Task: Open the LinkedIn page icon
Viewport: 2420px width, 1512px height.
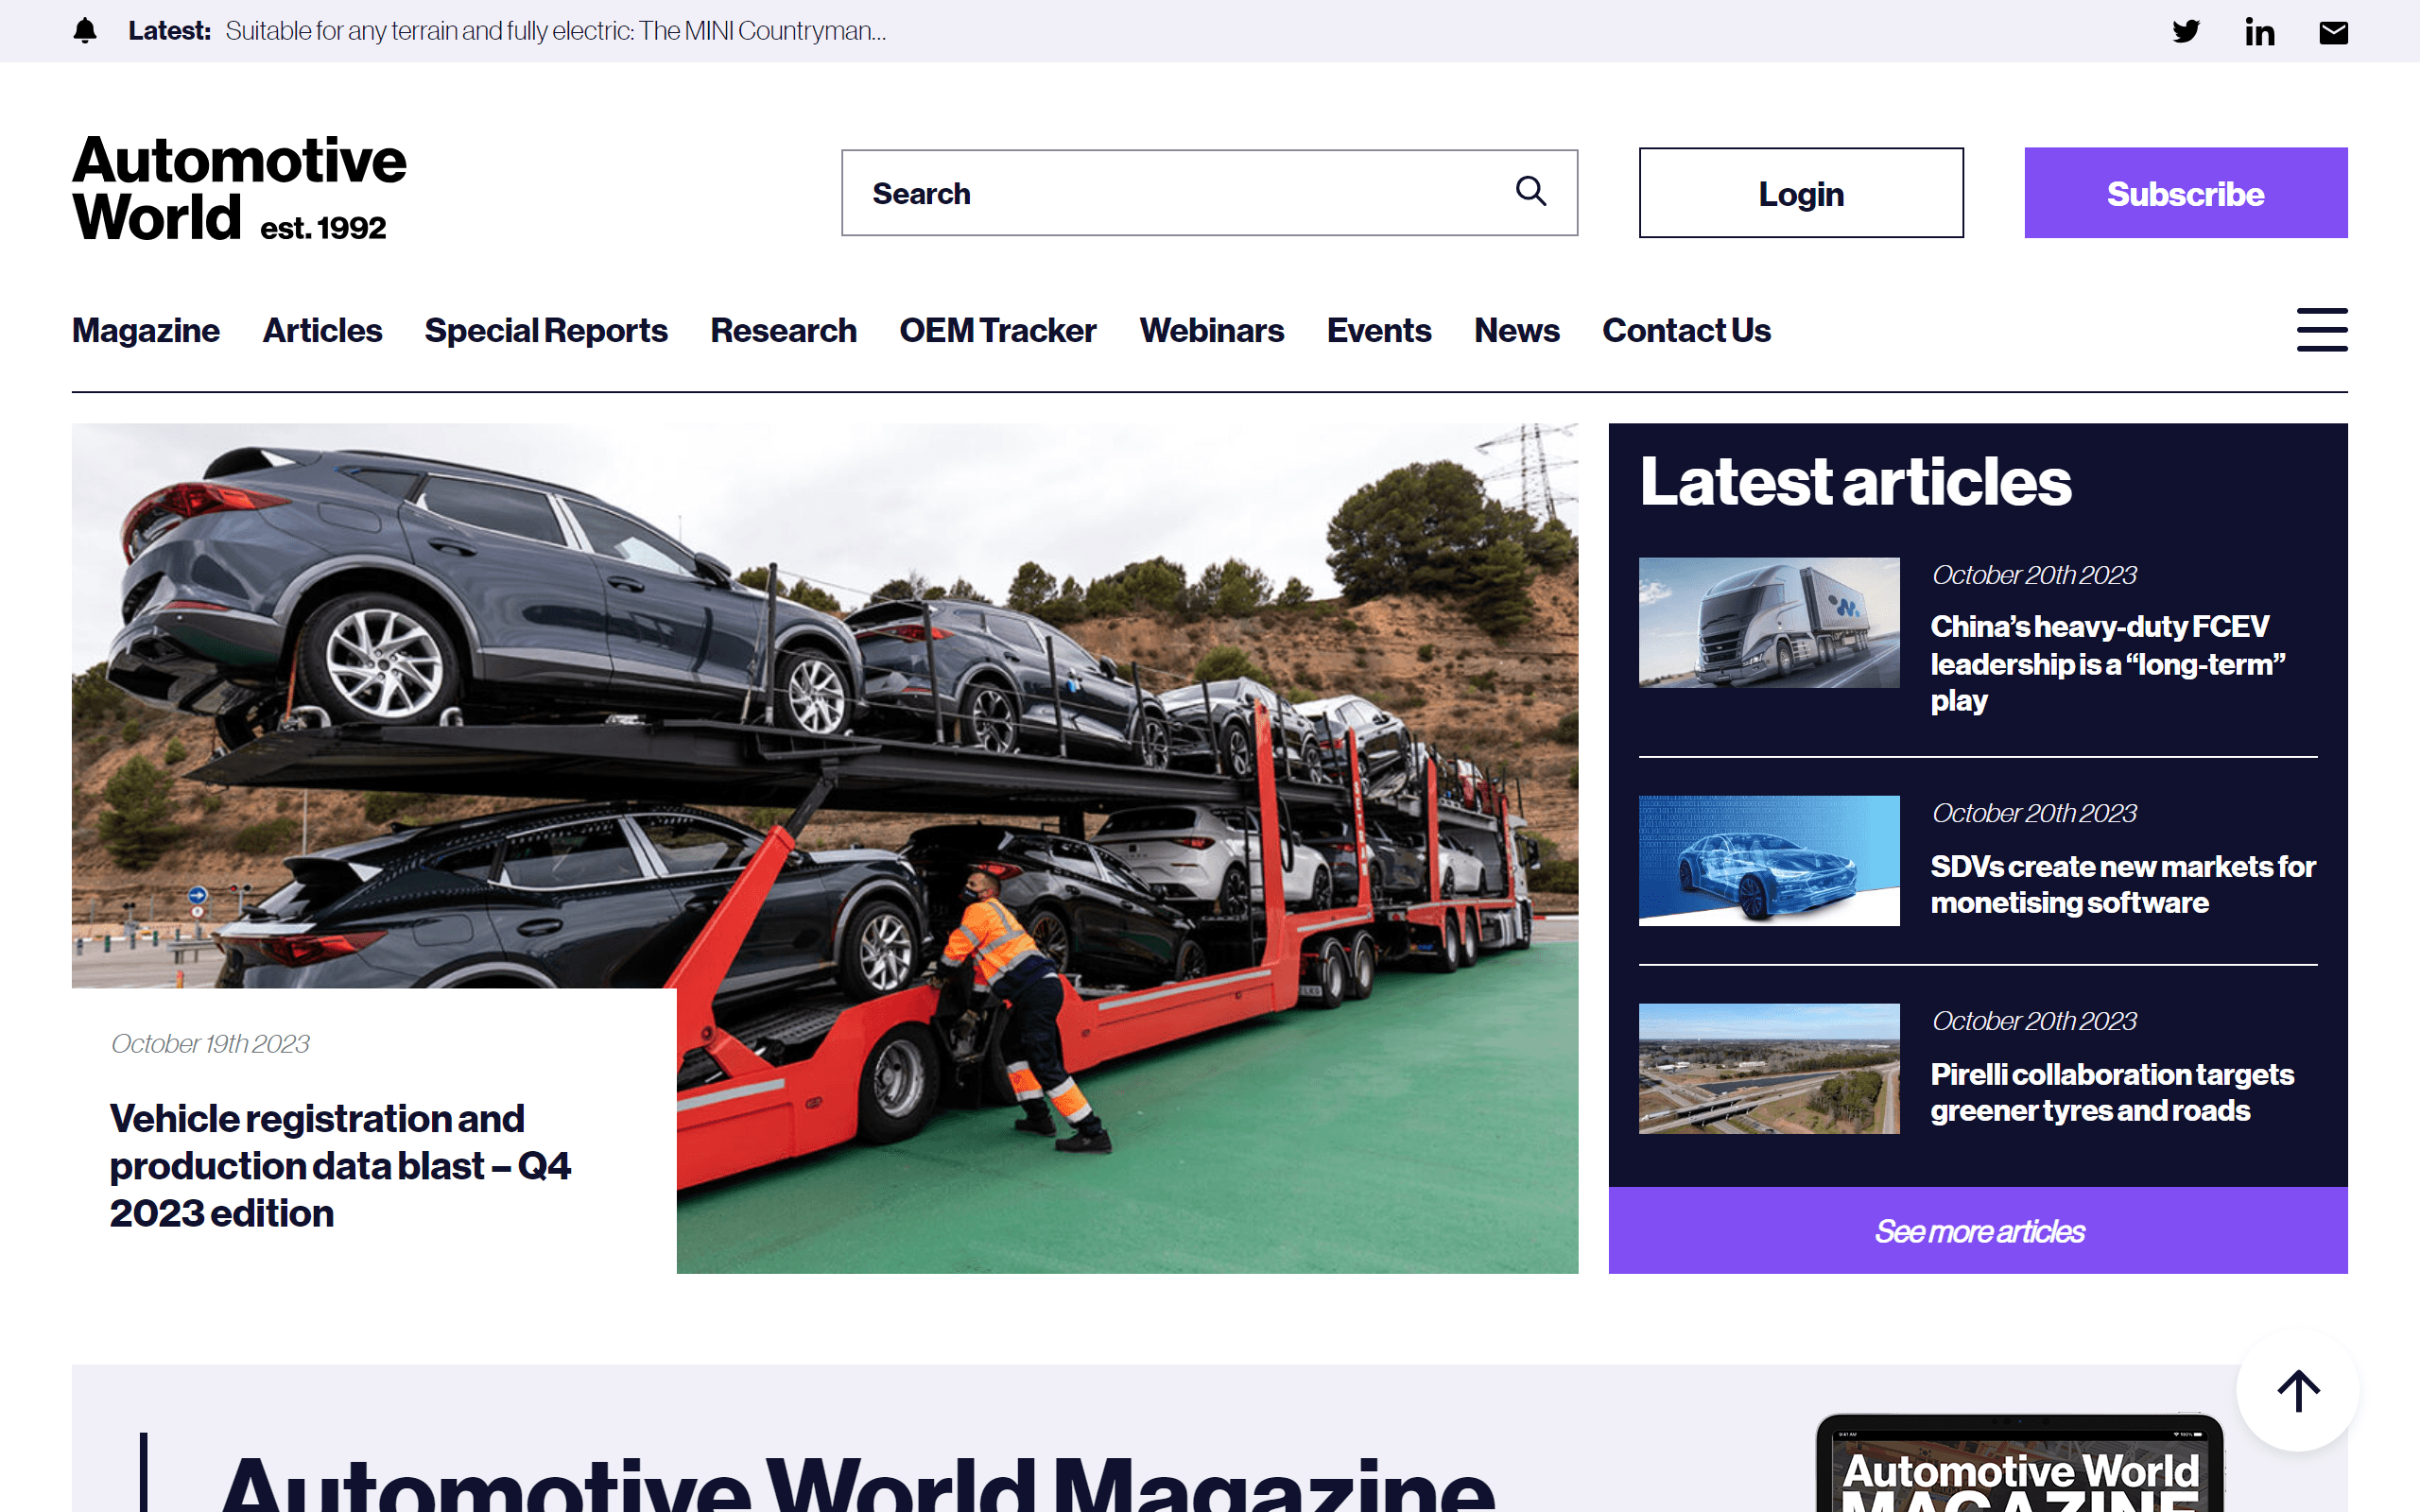Action: (2259, 31)
